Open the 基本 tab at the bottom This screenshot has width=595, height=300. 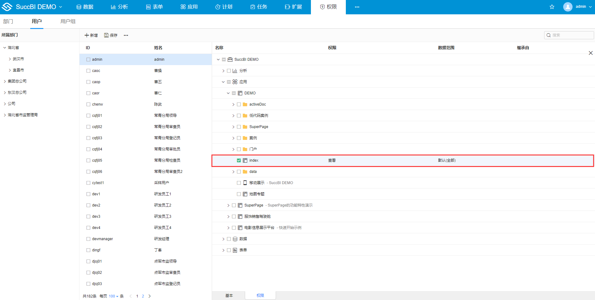(229, 295)
